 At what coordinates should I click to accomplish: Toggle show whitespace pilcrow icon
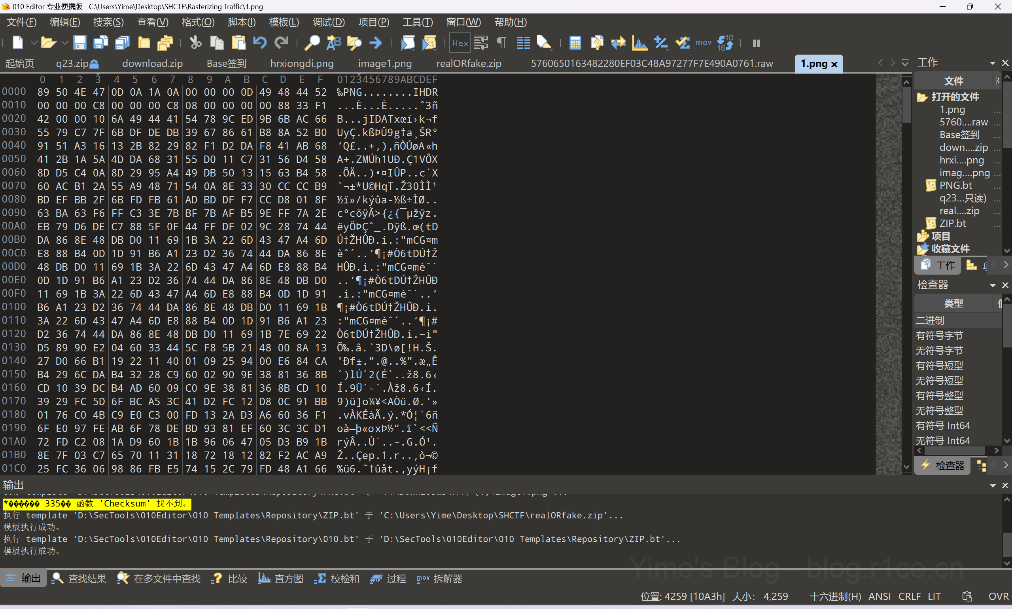[501, 43]
